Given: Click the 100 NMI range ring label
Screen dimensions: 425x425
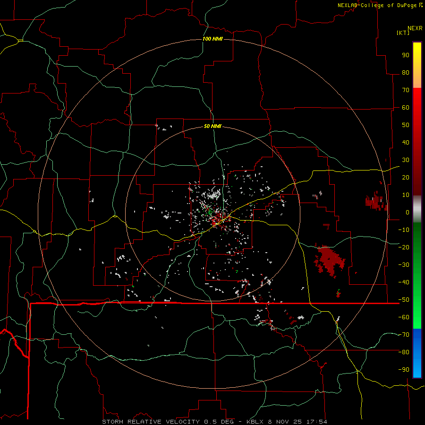Looking at the screenshot, I should (x=212, y=39).
